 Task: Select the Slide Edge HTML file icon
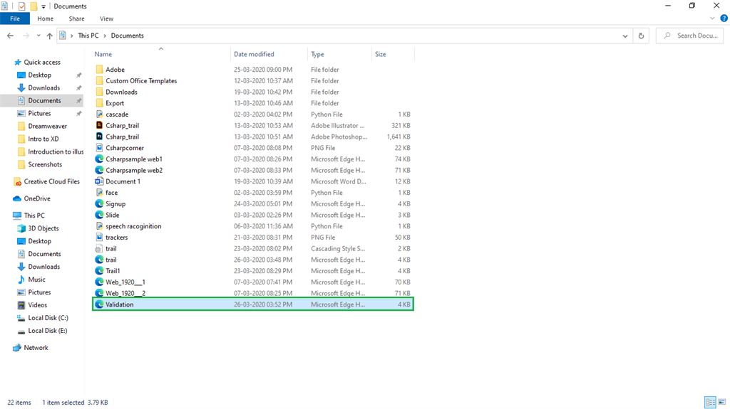(99, 215)
